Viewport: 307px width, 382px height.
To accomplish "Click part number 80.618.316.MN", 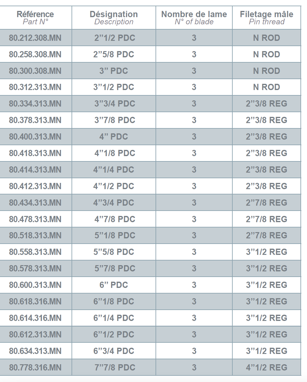I will pyautogui.click(x=35, y=302).
